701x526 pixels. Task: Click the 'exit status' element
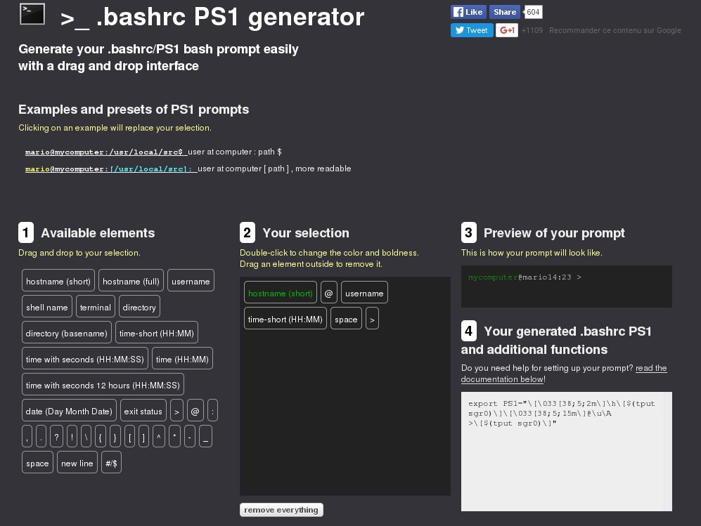(x=143, y=412)
